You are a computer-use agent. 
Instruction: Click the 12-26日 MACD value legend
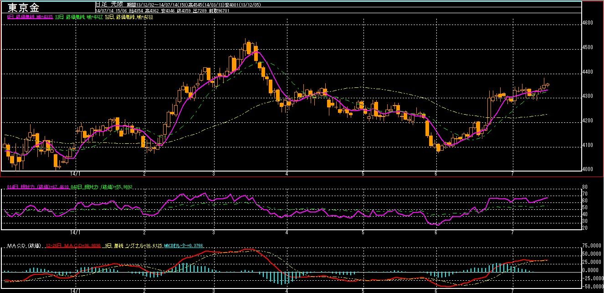coord(73,246)
